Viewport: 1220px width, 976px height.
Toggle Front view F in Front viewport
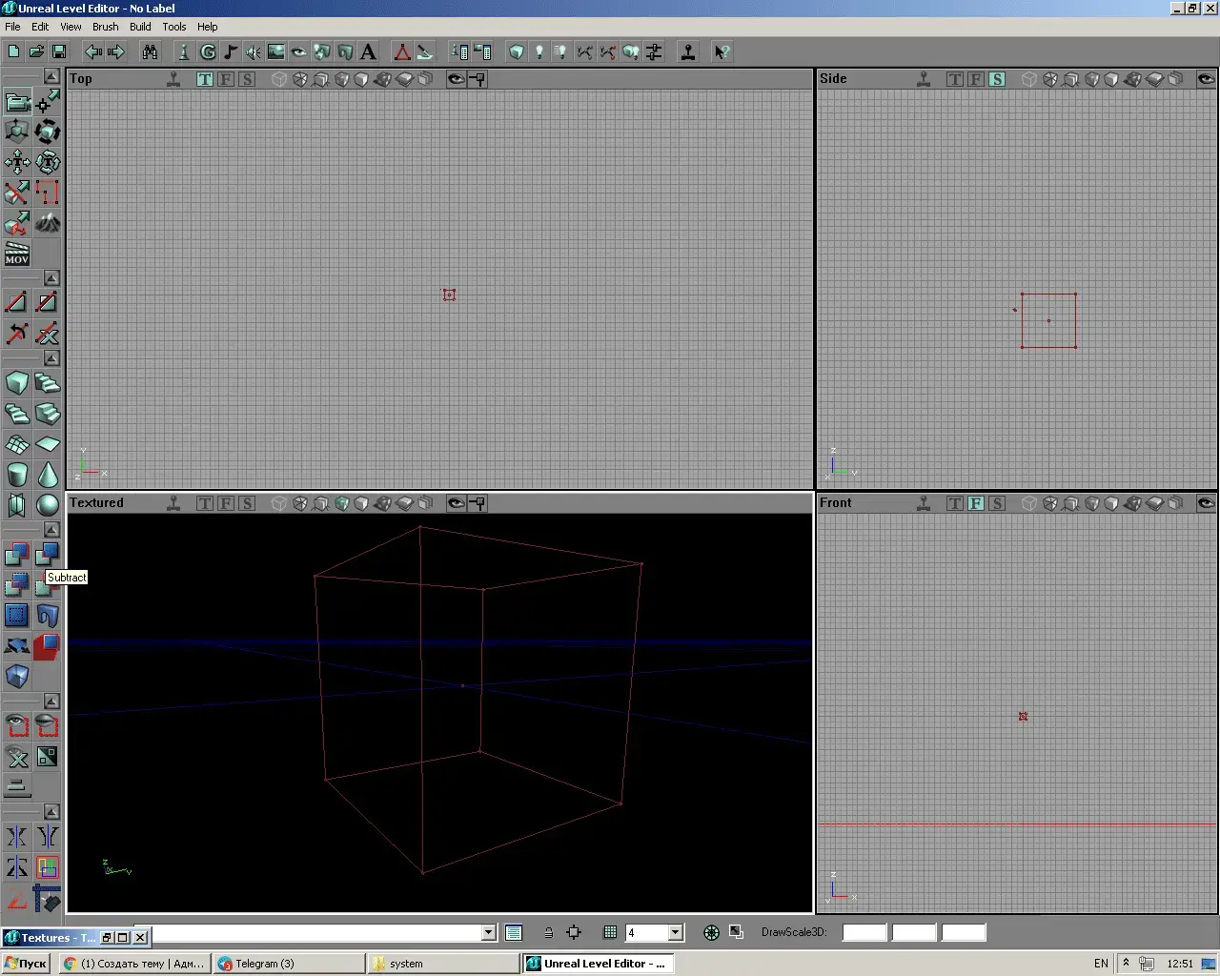click(x=976, y=503)
